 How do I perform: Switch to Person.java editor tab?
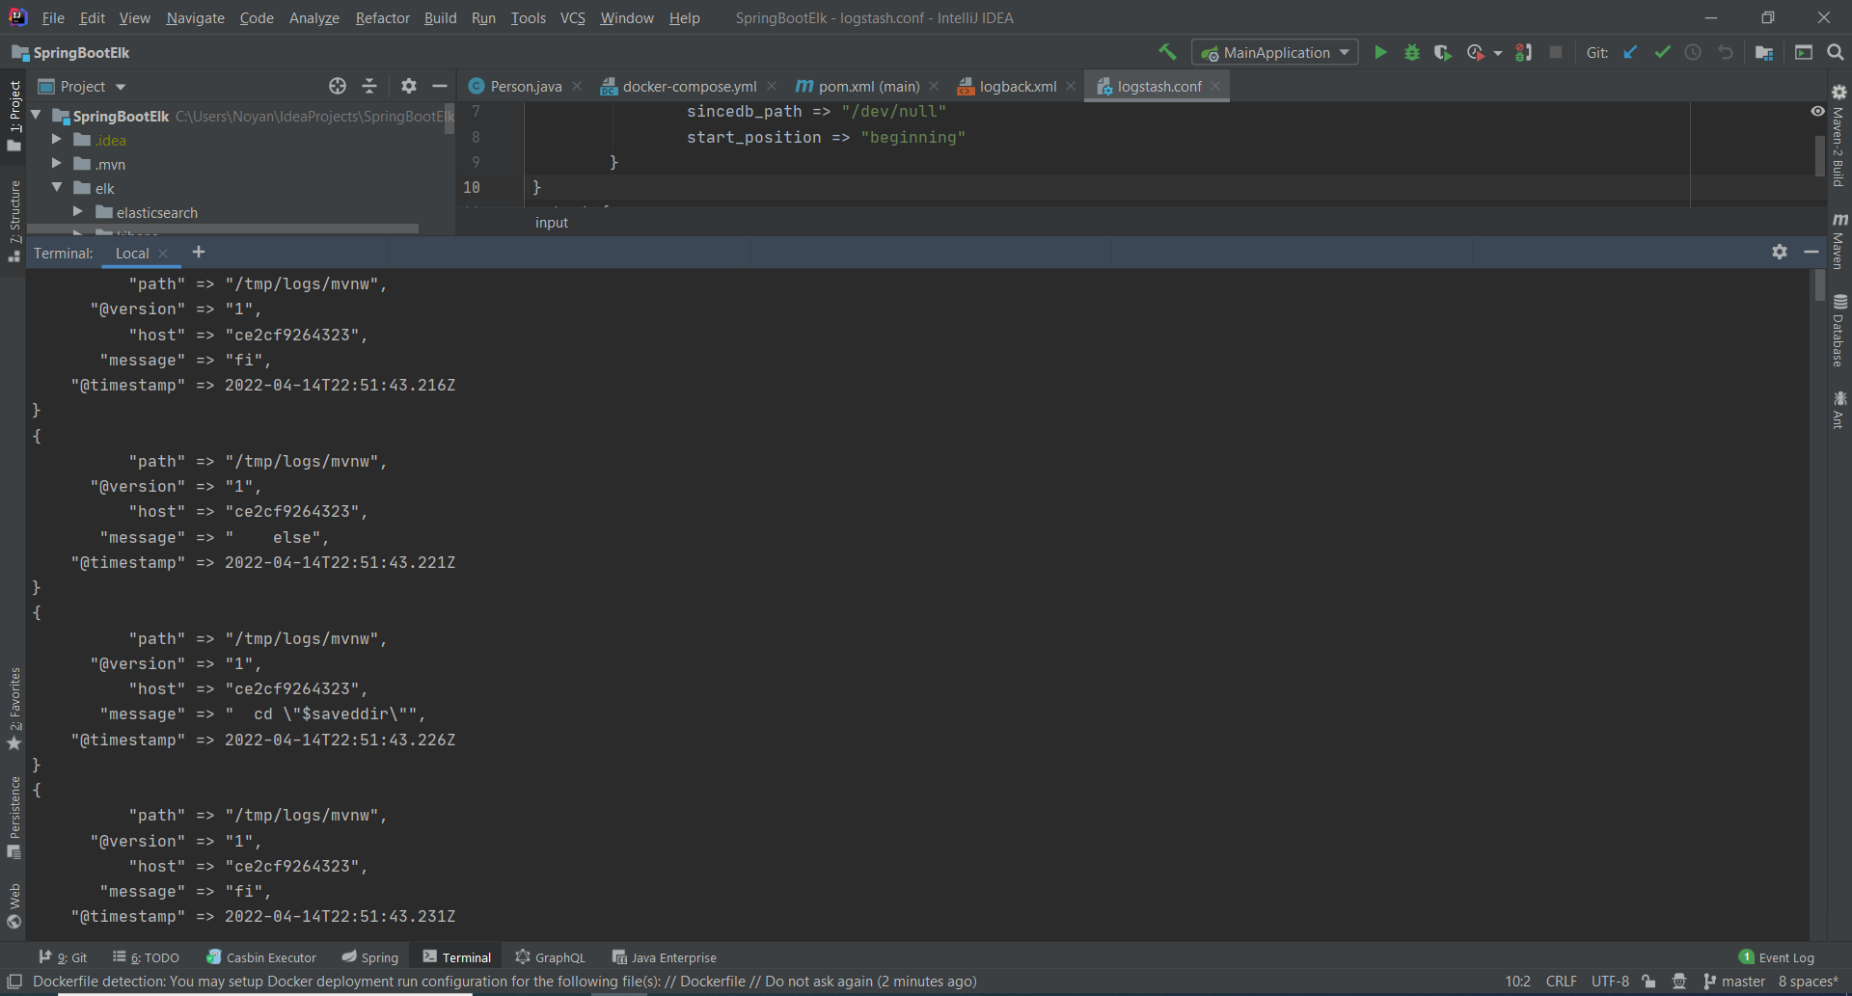[525, 86]
